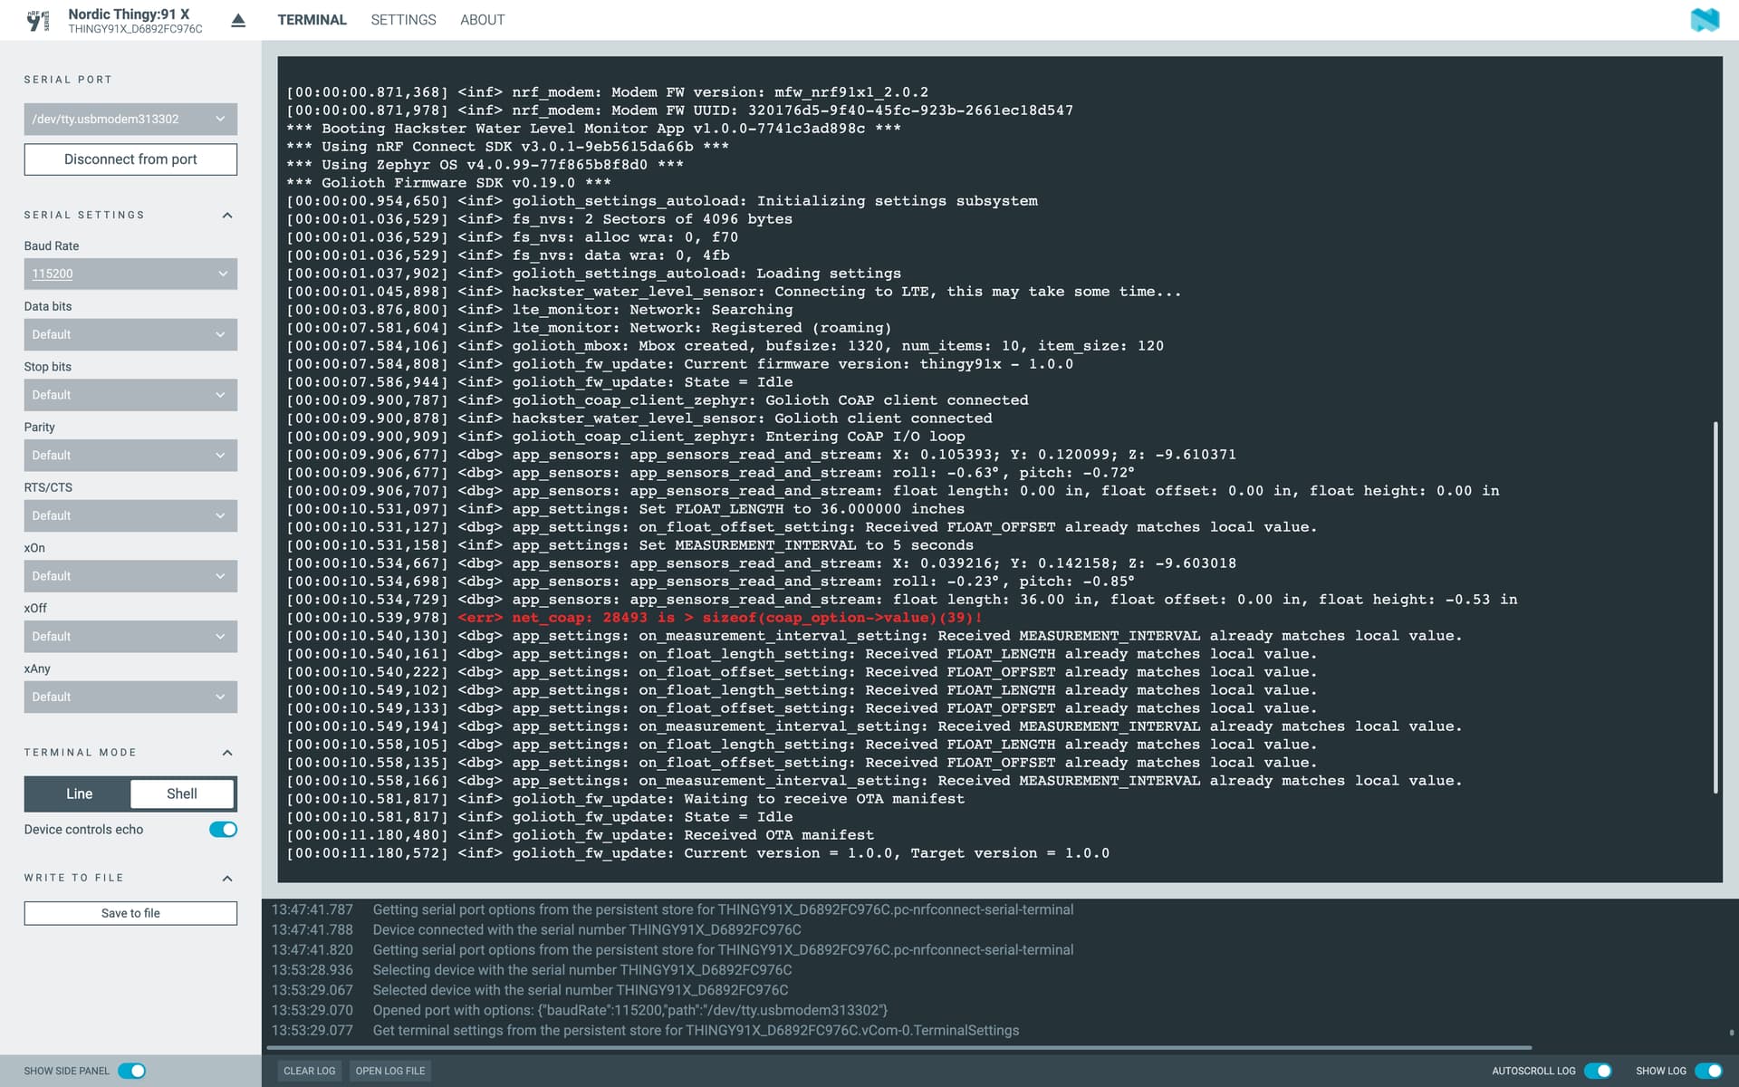Viewport: 1739px width, 1087px height.
Task: Open the Stop bits dropdown
Action: 130,395
